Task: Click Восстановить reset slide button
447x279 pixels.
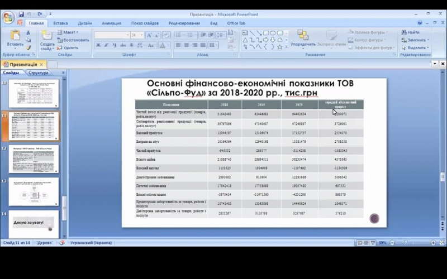Action: pyautogui.click(x=73, y=40)
